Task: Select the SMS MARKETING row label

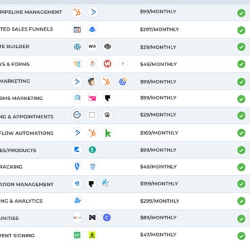Action: click(21, 98)
